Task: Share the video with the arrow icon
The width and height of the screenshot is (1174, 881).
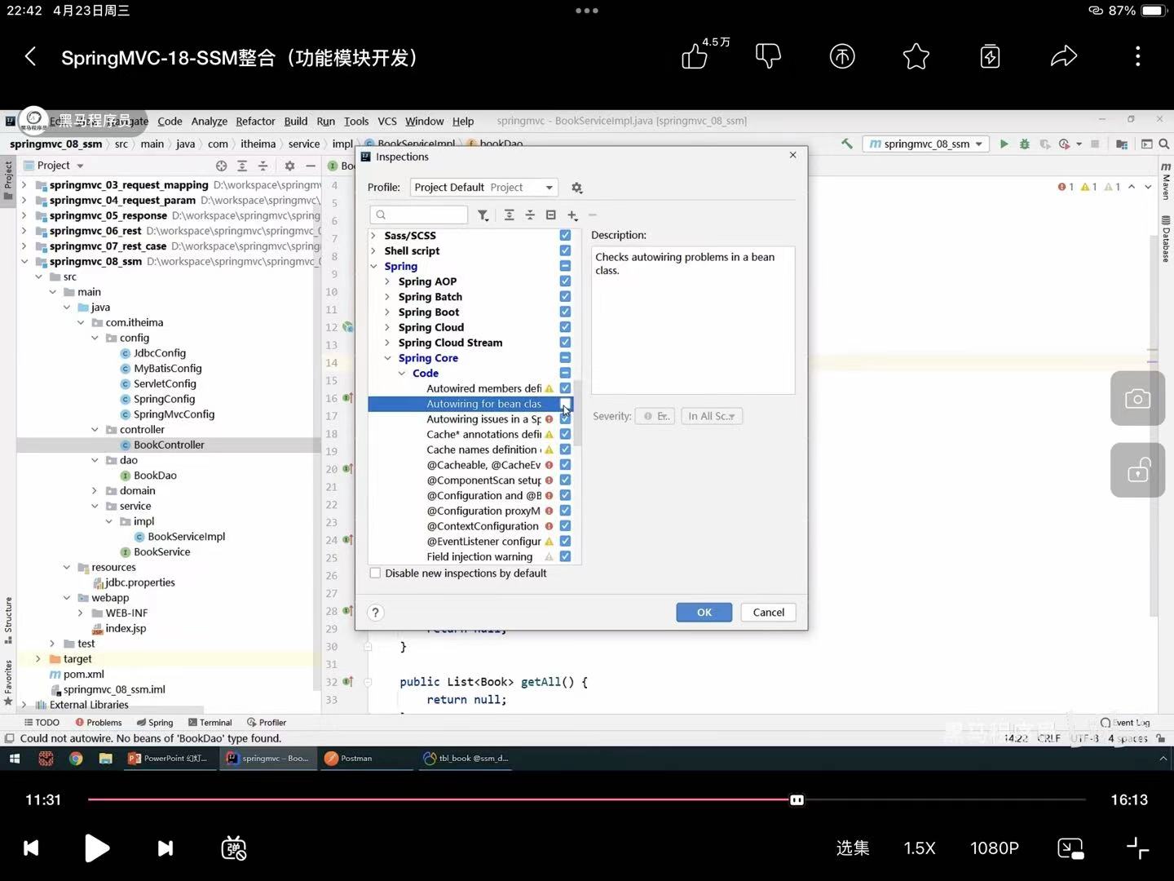Action: (x=1064, y=56)
